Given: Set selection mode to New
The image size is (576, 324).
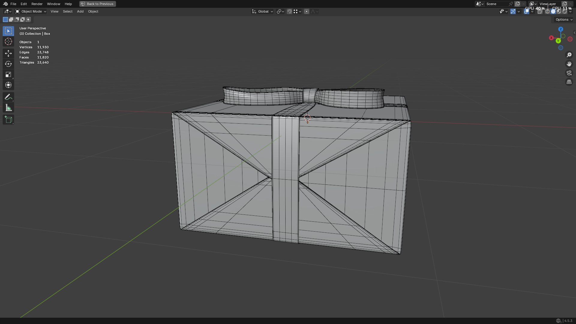Looking at the screenshot, I should click(x=5, y=19).
